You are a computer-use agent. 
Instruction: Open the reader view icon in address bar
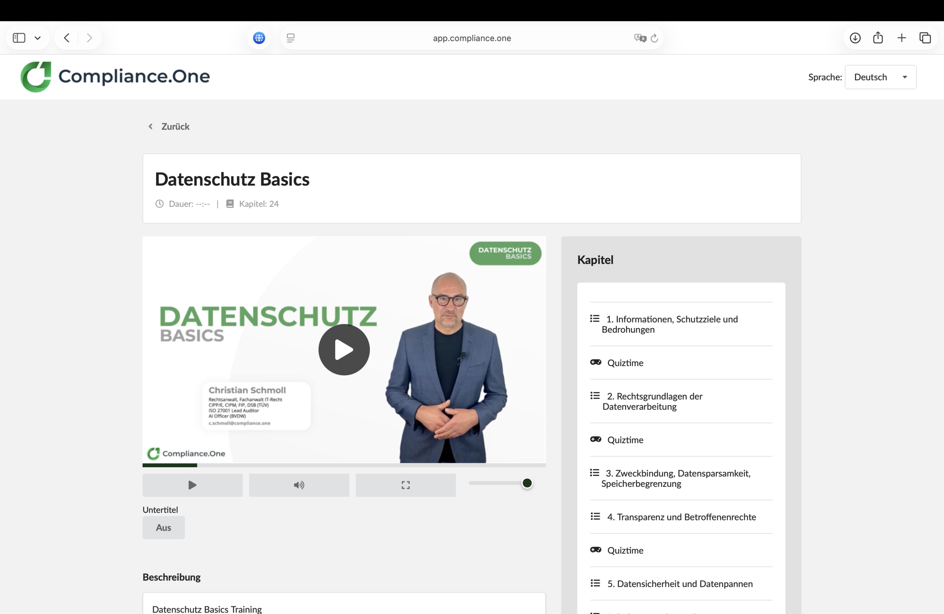pyautogui.click(x=291, y=38)
